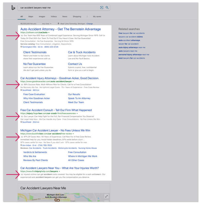Open Where In Michigan We Work sitelink
Screen dimensions: 201x204
pos(83,156)
